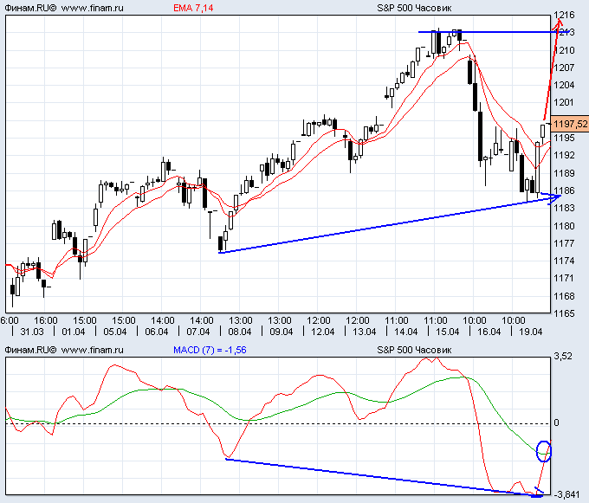
Task: Click the 16:00 time axis label
Action: pyautogui.click(x=45, y=320)
